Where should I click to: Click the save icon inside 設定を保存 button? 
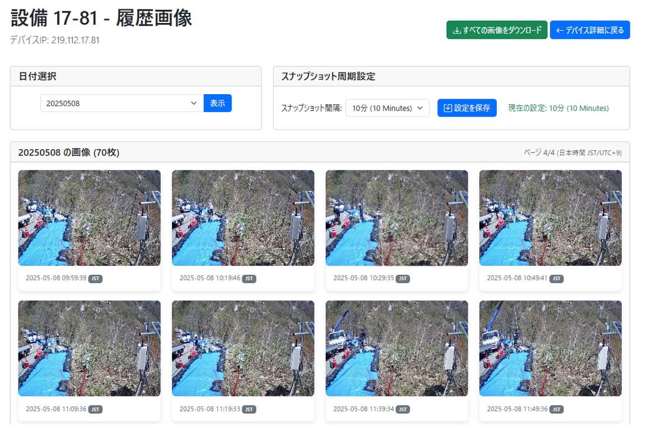click(448, 108)
